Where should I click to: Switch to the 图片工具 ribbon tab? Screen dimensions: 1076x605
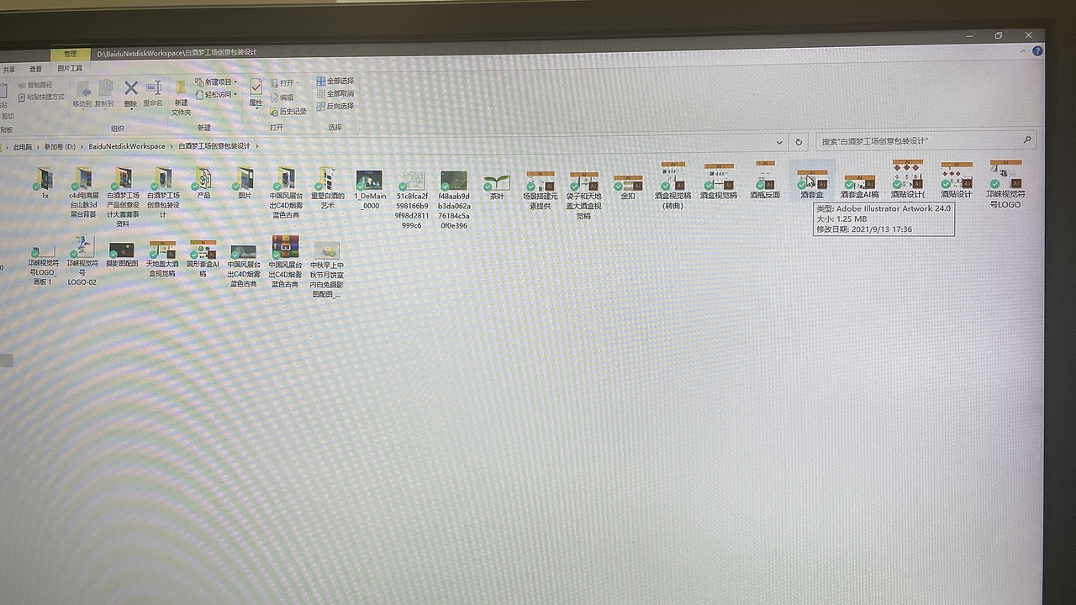(70, 68)
